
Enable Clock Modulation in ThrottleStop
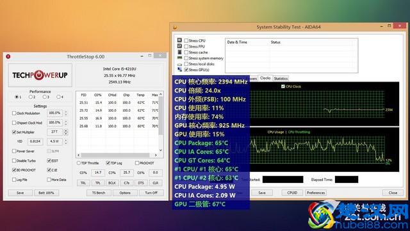(x=14, y=113)
